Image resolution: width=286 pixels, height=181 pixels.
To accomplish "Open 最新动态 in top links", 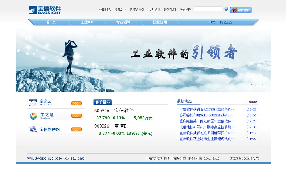I will tap(120, 10).
